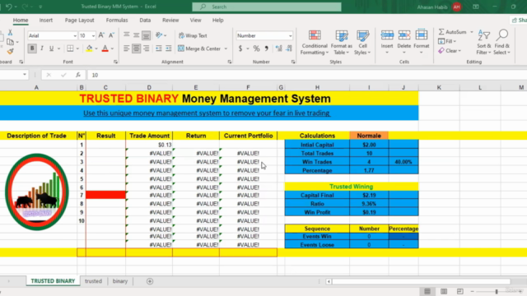Select bottom vertical alignment
The width and height of the screenshot is (527, 296).
[x=147, y=35]
